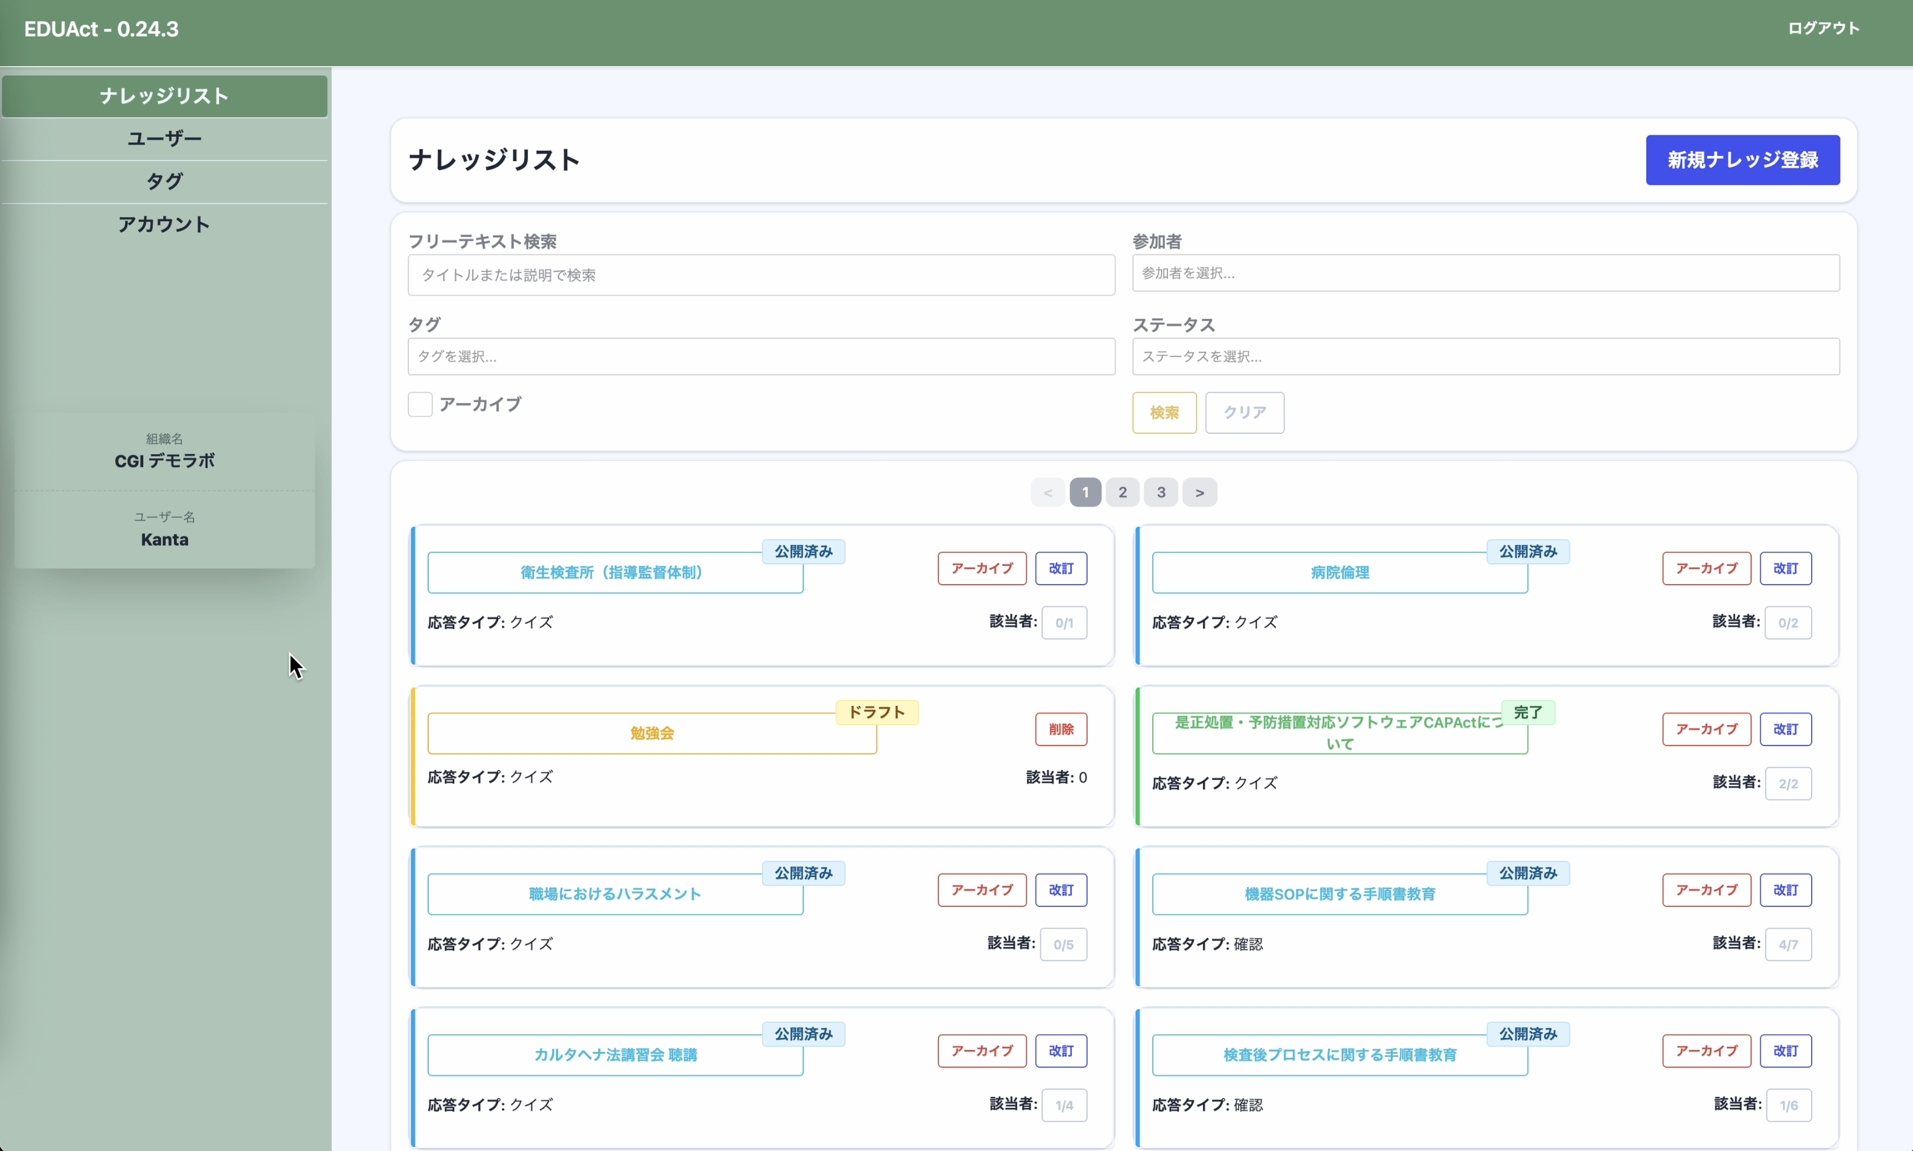Expand the ステータス select dropdown
The image size is (1913, 1151).
coord(1485,357)
